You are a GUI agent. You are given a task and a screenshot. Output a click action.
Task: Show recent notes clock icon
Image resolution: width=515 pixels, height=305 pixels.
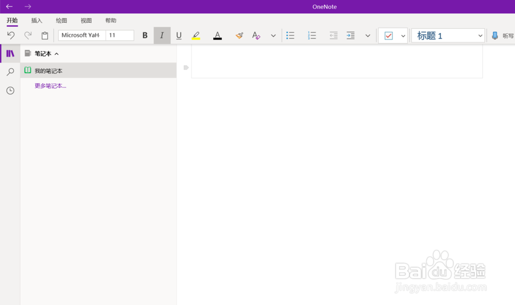[x=10, y=90]
